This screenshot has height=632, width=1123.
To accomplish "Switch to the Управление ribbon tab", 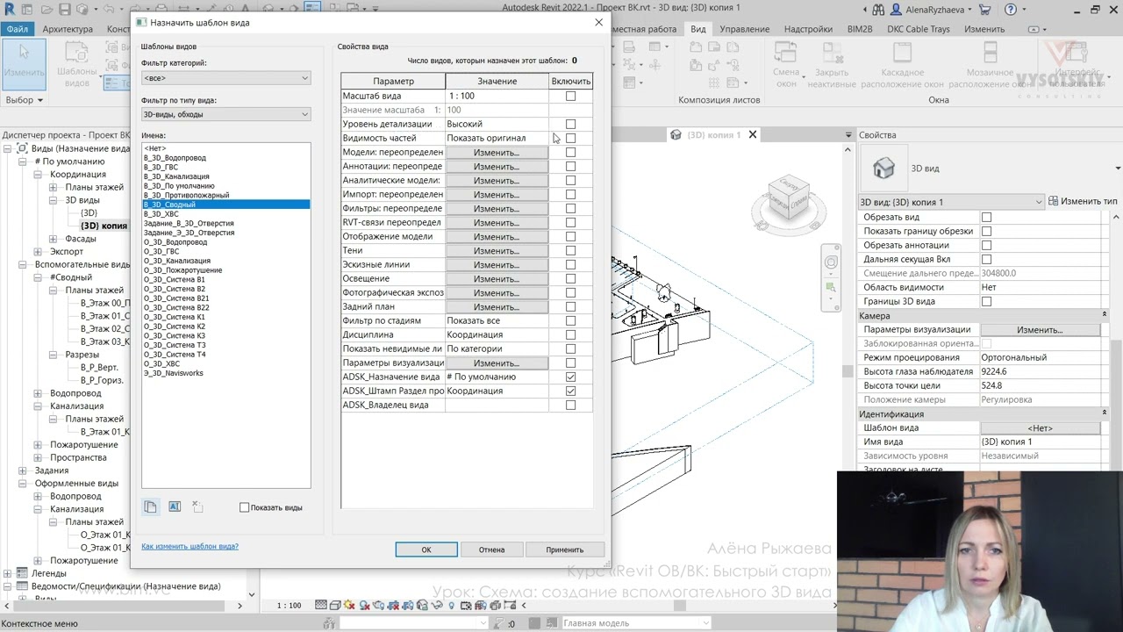I will click(744, 29).
